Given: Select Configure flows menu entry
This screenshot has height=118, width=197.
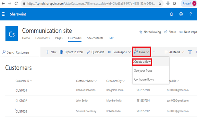Looking at the screenshot, I should [144, 79].
